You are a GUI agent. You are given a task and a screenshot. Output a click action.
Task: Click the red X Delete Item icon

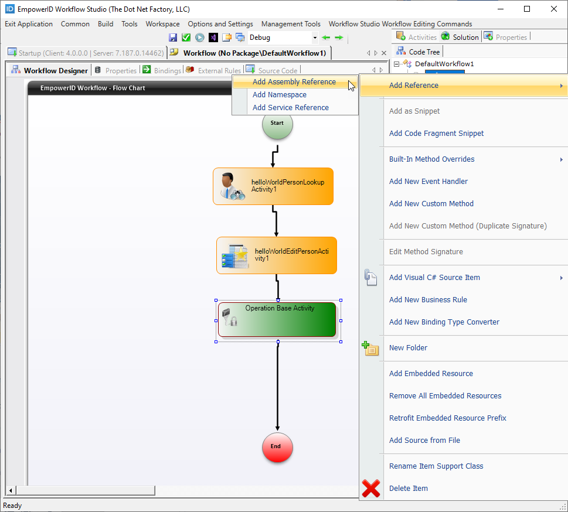[x=370, y=489]
